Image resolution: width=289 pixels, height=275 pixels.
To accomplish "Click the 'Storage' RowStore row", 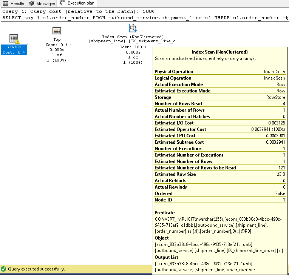I will (220, 97).
